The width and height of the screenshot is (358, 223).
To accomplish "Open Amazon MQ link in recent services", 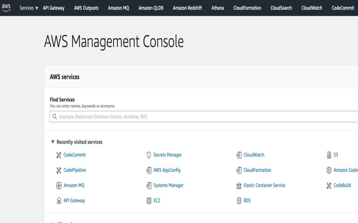I will coord(74,185).
